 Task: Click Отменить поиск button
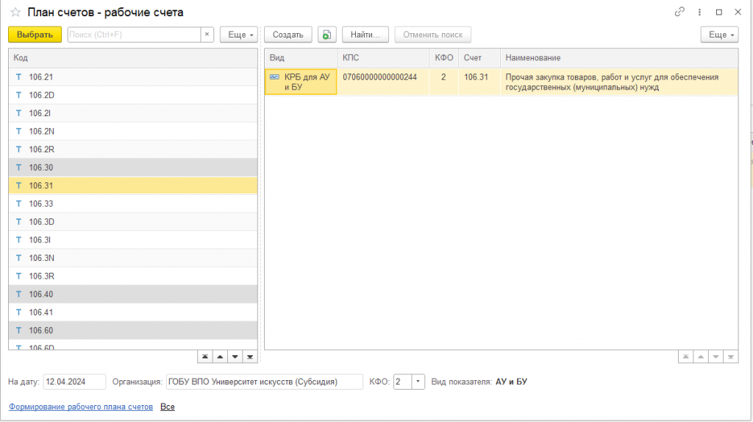tap(432, 35)
